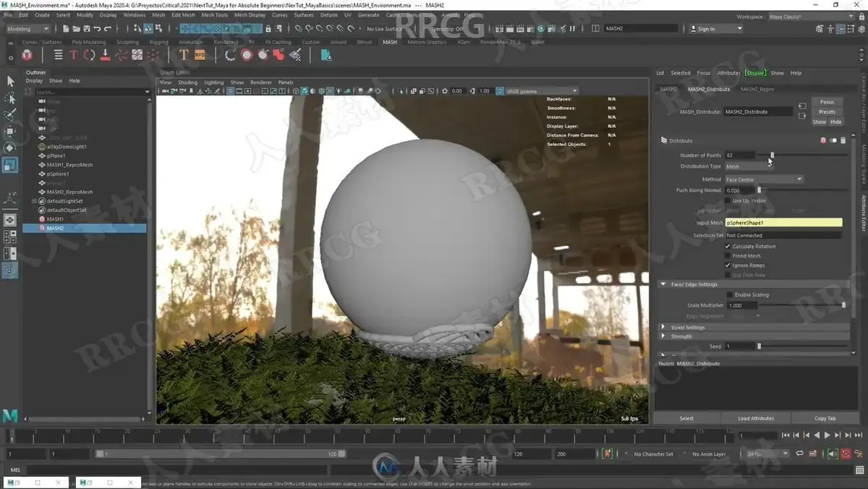This screenshot has width=868, height=489.
Task: Click the red MASH text 'T' shelf icon
Action: pyautogui.click(x=74, y=55)
